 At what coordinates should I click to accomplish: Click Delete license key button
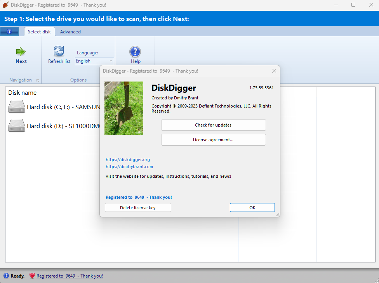138,208
